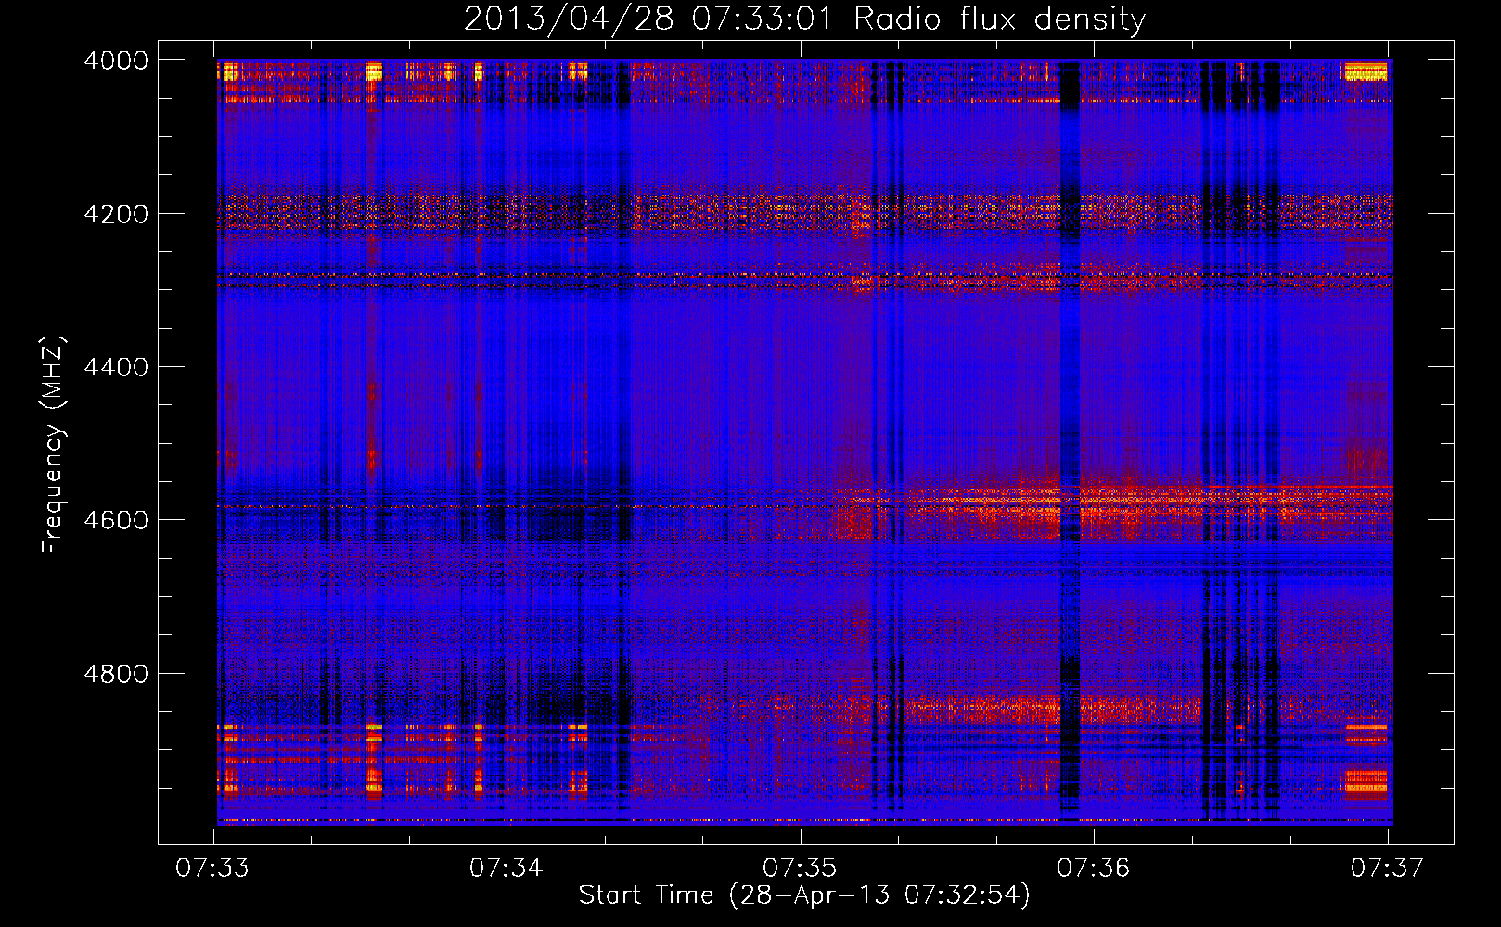Click the '07:37' time tick label
Screen dimensions: 1501x927
(x=1387, y=868)
